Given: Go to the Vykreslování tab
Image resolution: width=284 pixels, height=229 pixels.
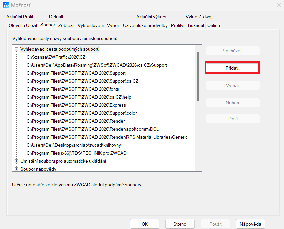Looking at the screenshot, I should (91, 26).
